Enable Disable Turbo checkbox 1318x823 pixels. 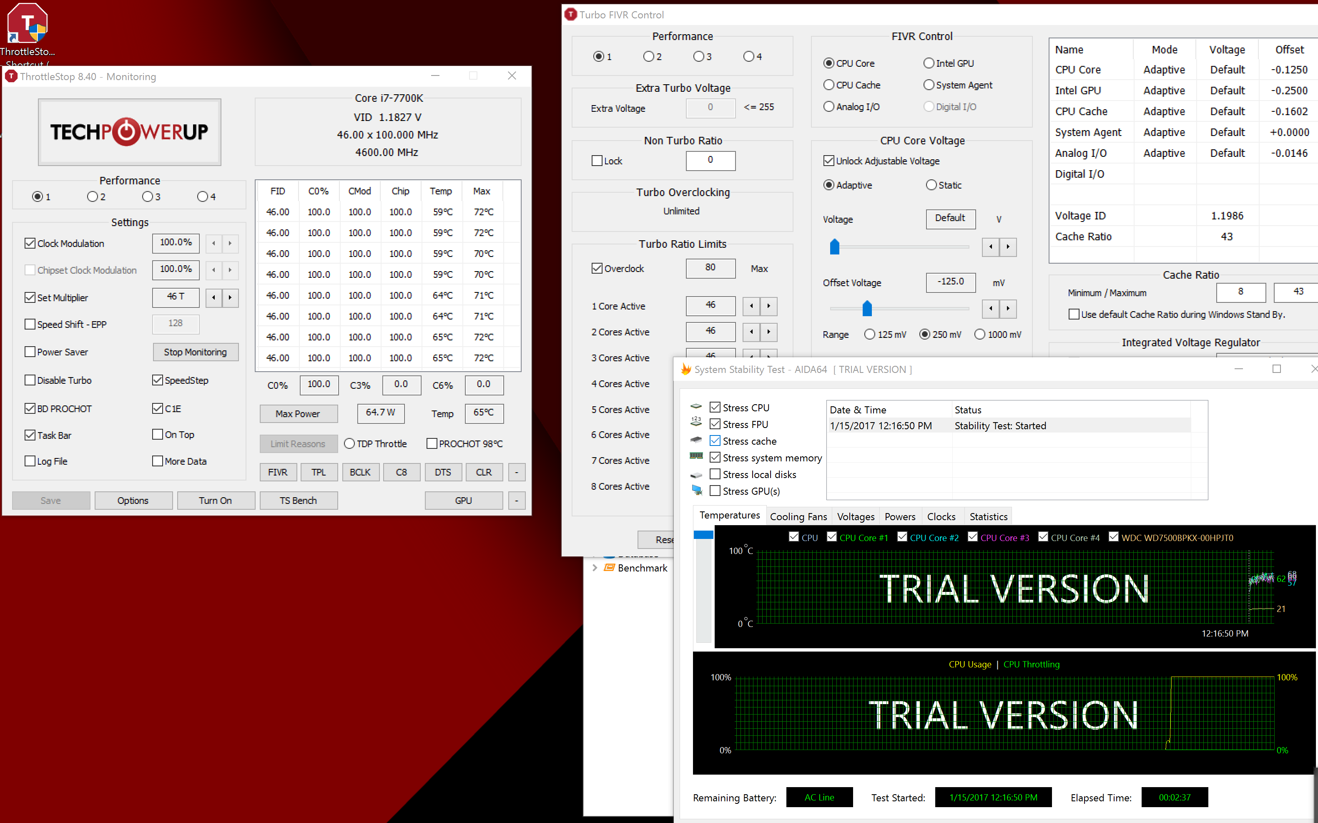pos(30,380)
